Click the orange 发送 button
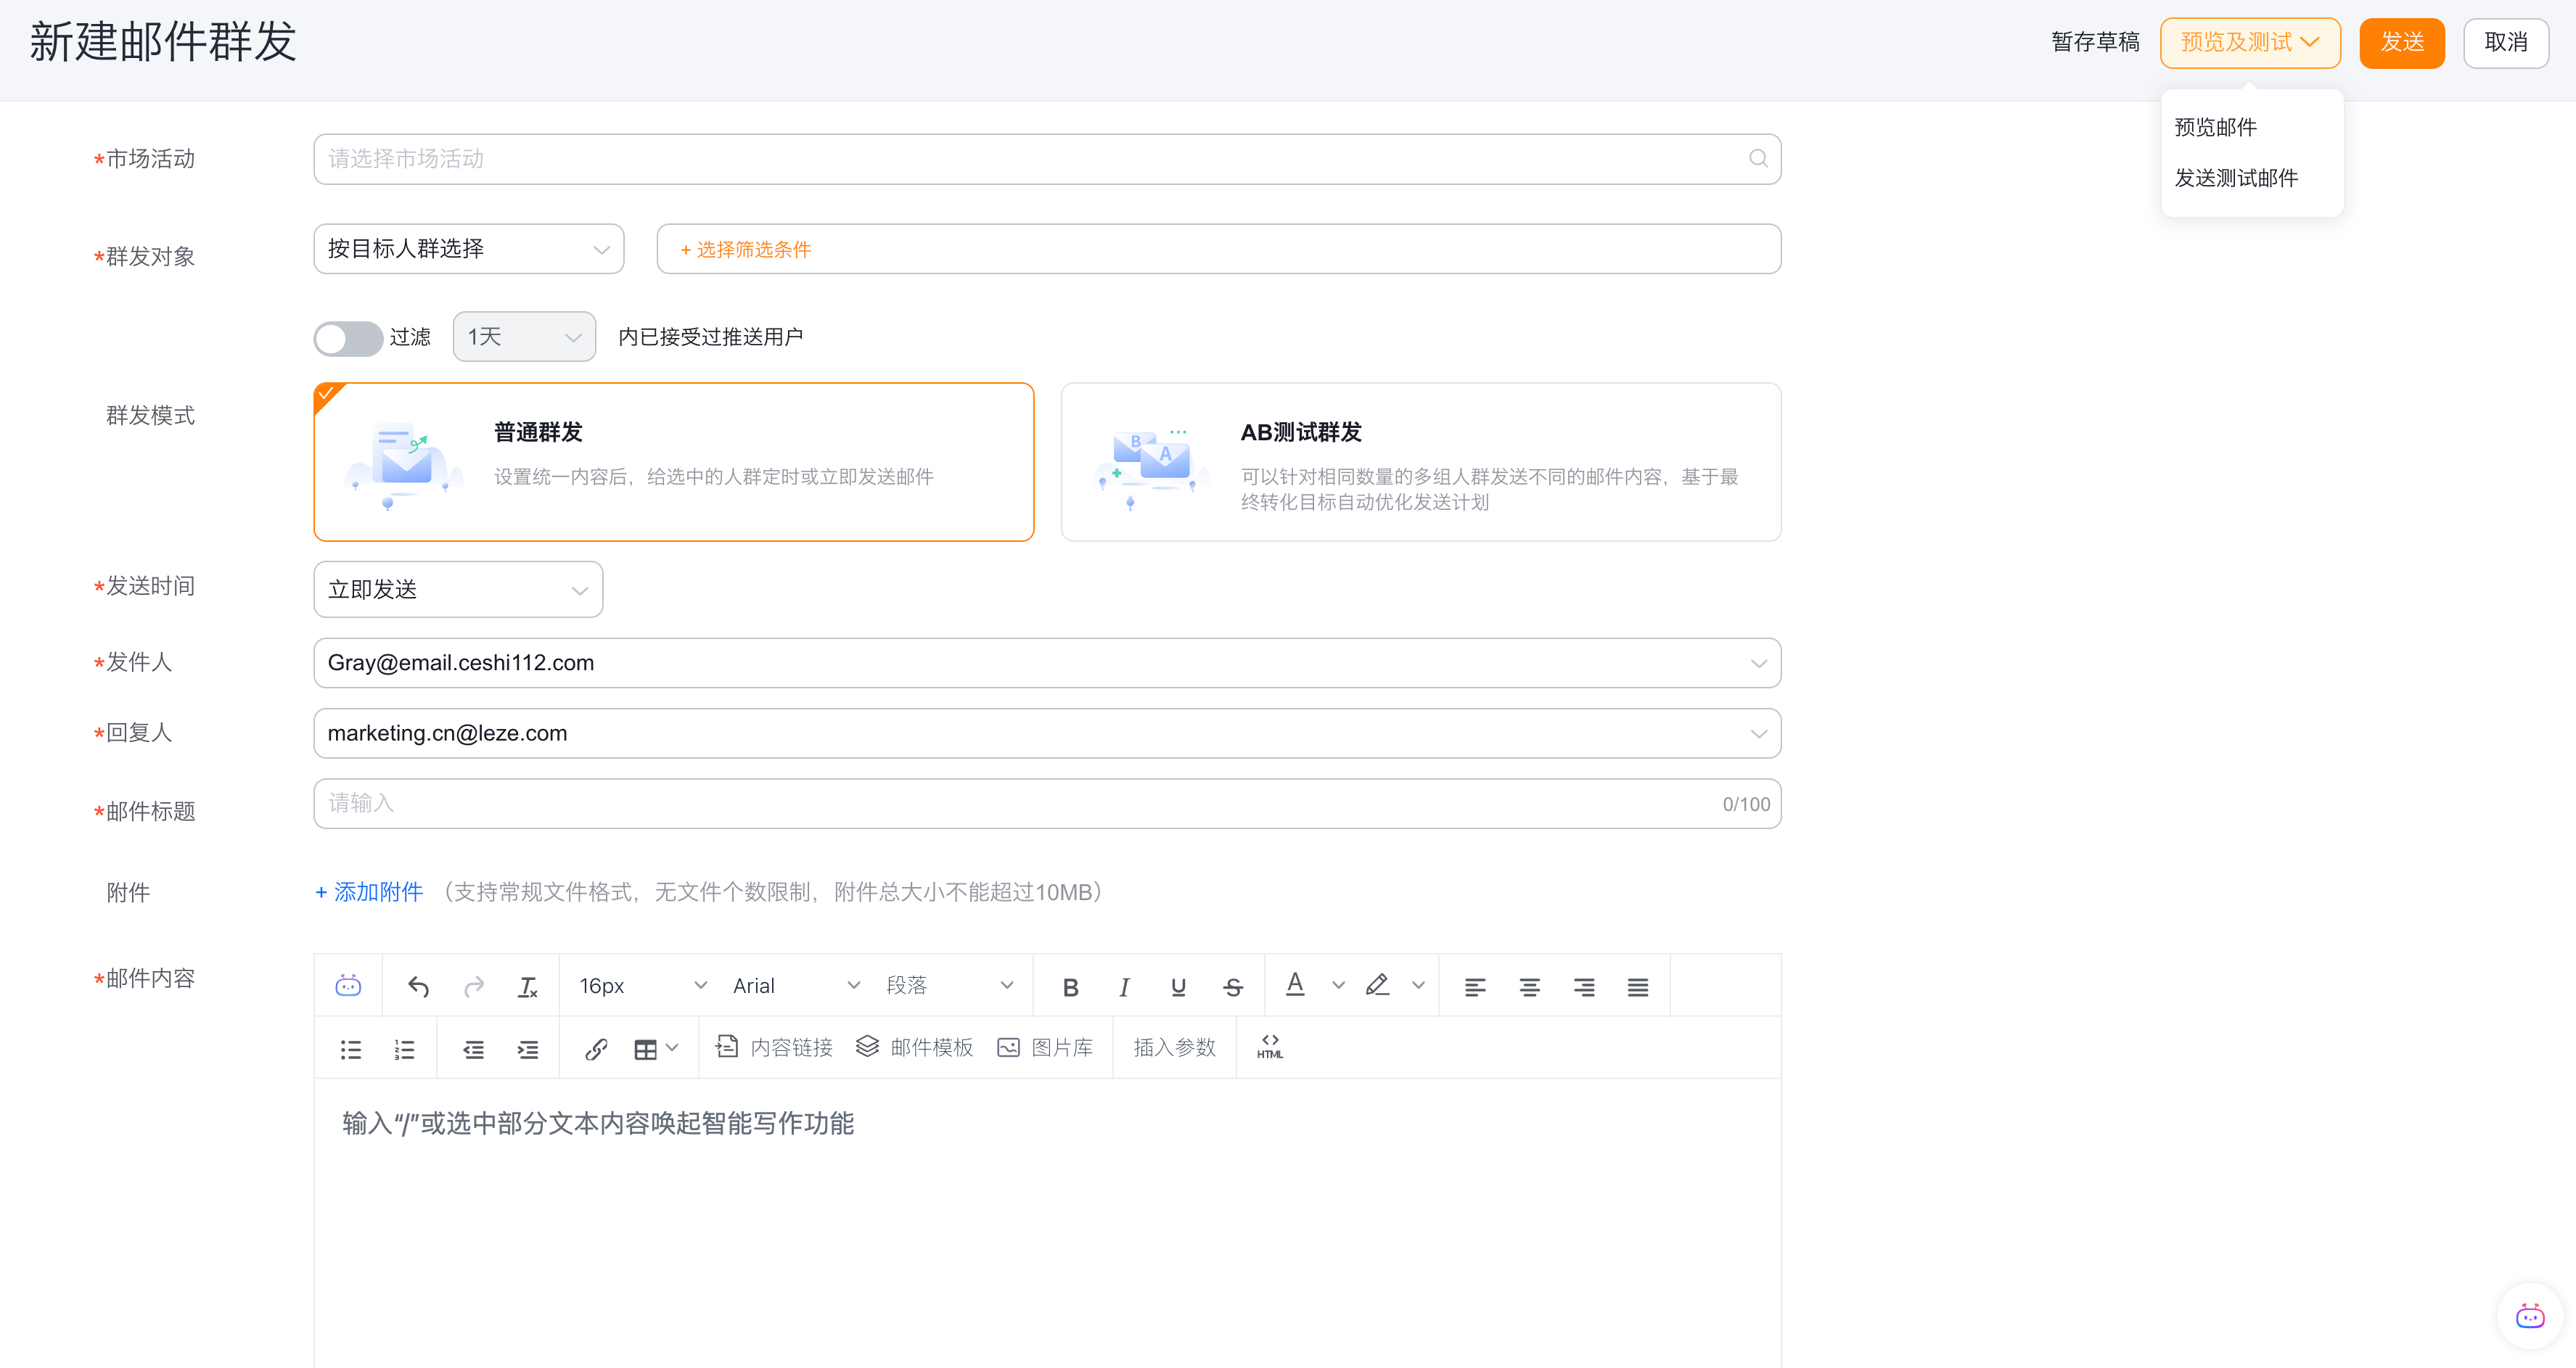The image size is (2576, 1368). (2401, 43)
